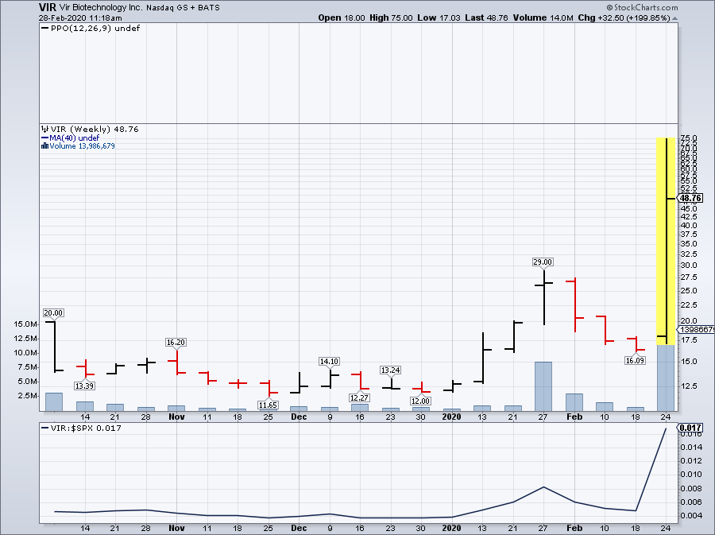Screen dimensions: 715x535
Task: Click the 22.5 price axis label
Action: point(689,304)
